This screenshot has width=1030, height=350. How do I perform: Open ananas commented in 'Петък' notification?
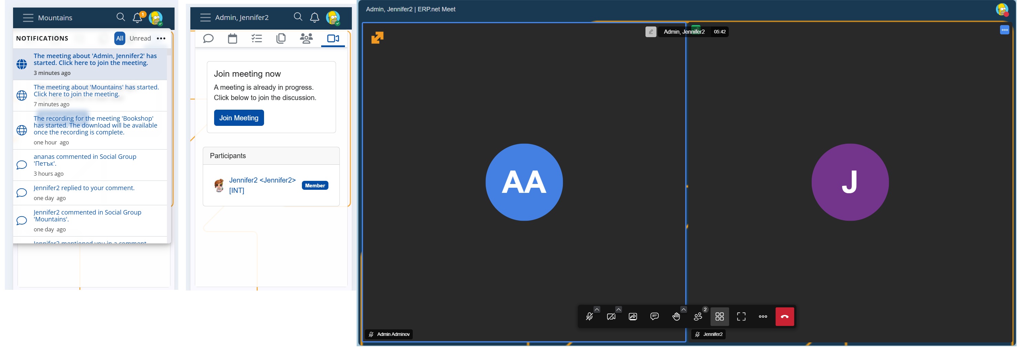[x=90, y=165]
